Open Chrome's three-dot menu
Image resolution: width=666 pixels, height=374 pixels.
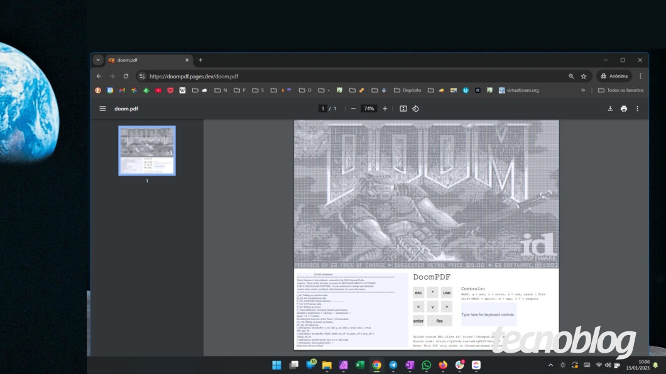[x=640, y=76]
